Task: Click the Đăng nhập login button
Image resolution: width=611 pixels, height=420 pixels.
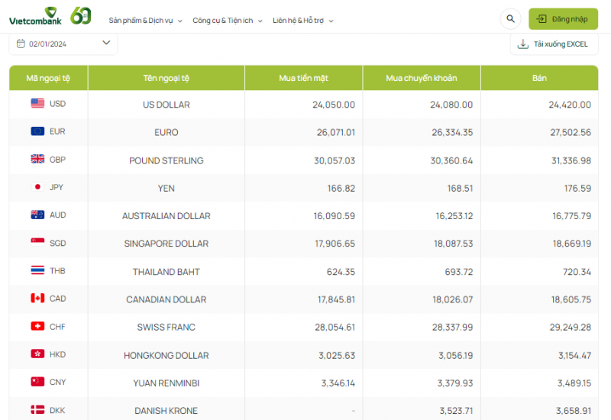Action: coord(563,19)
